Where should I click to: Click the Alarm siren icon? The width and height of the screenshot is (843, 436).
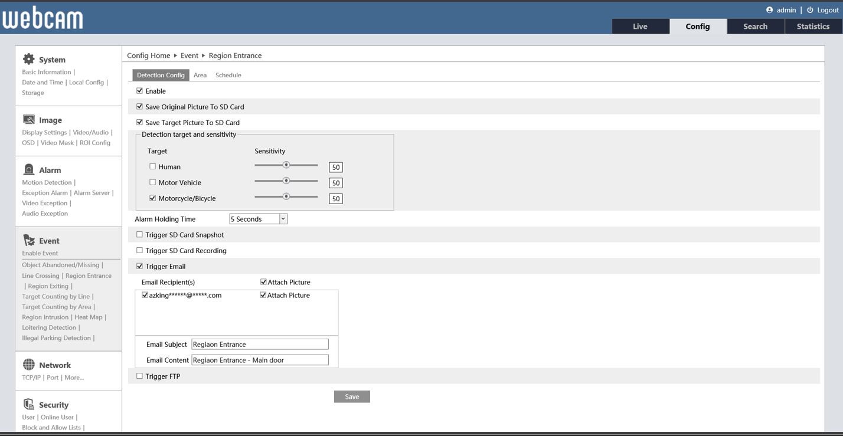28,170
